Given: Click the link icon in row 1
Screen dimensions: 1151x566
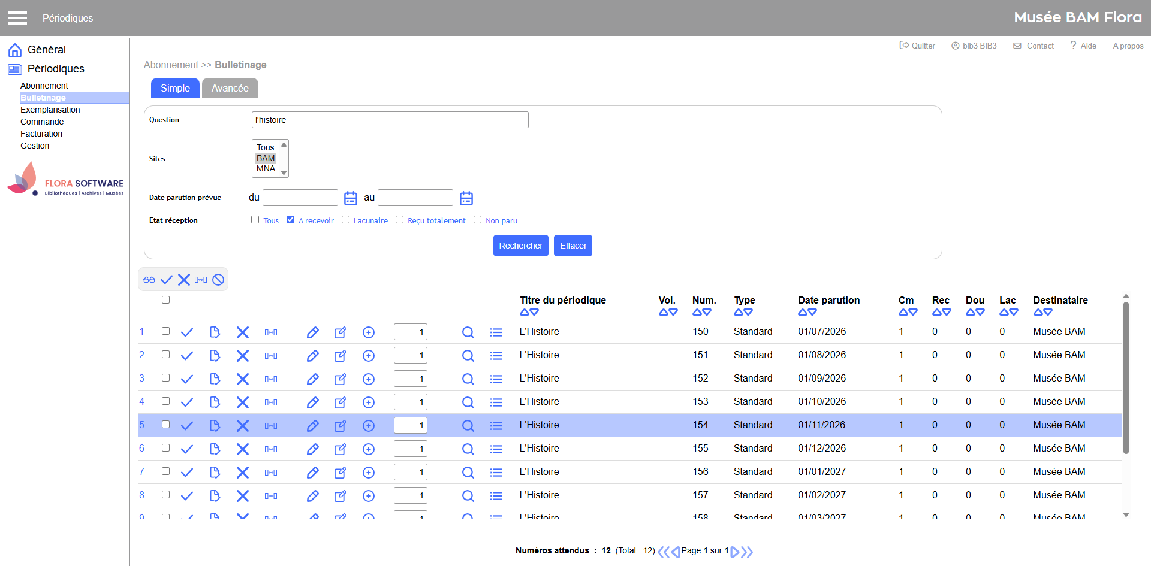Looking at the screenshot, I should pos(271,332).
